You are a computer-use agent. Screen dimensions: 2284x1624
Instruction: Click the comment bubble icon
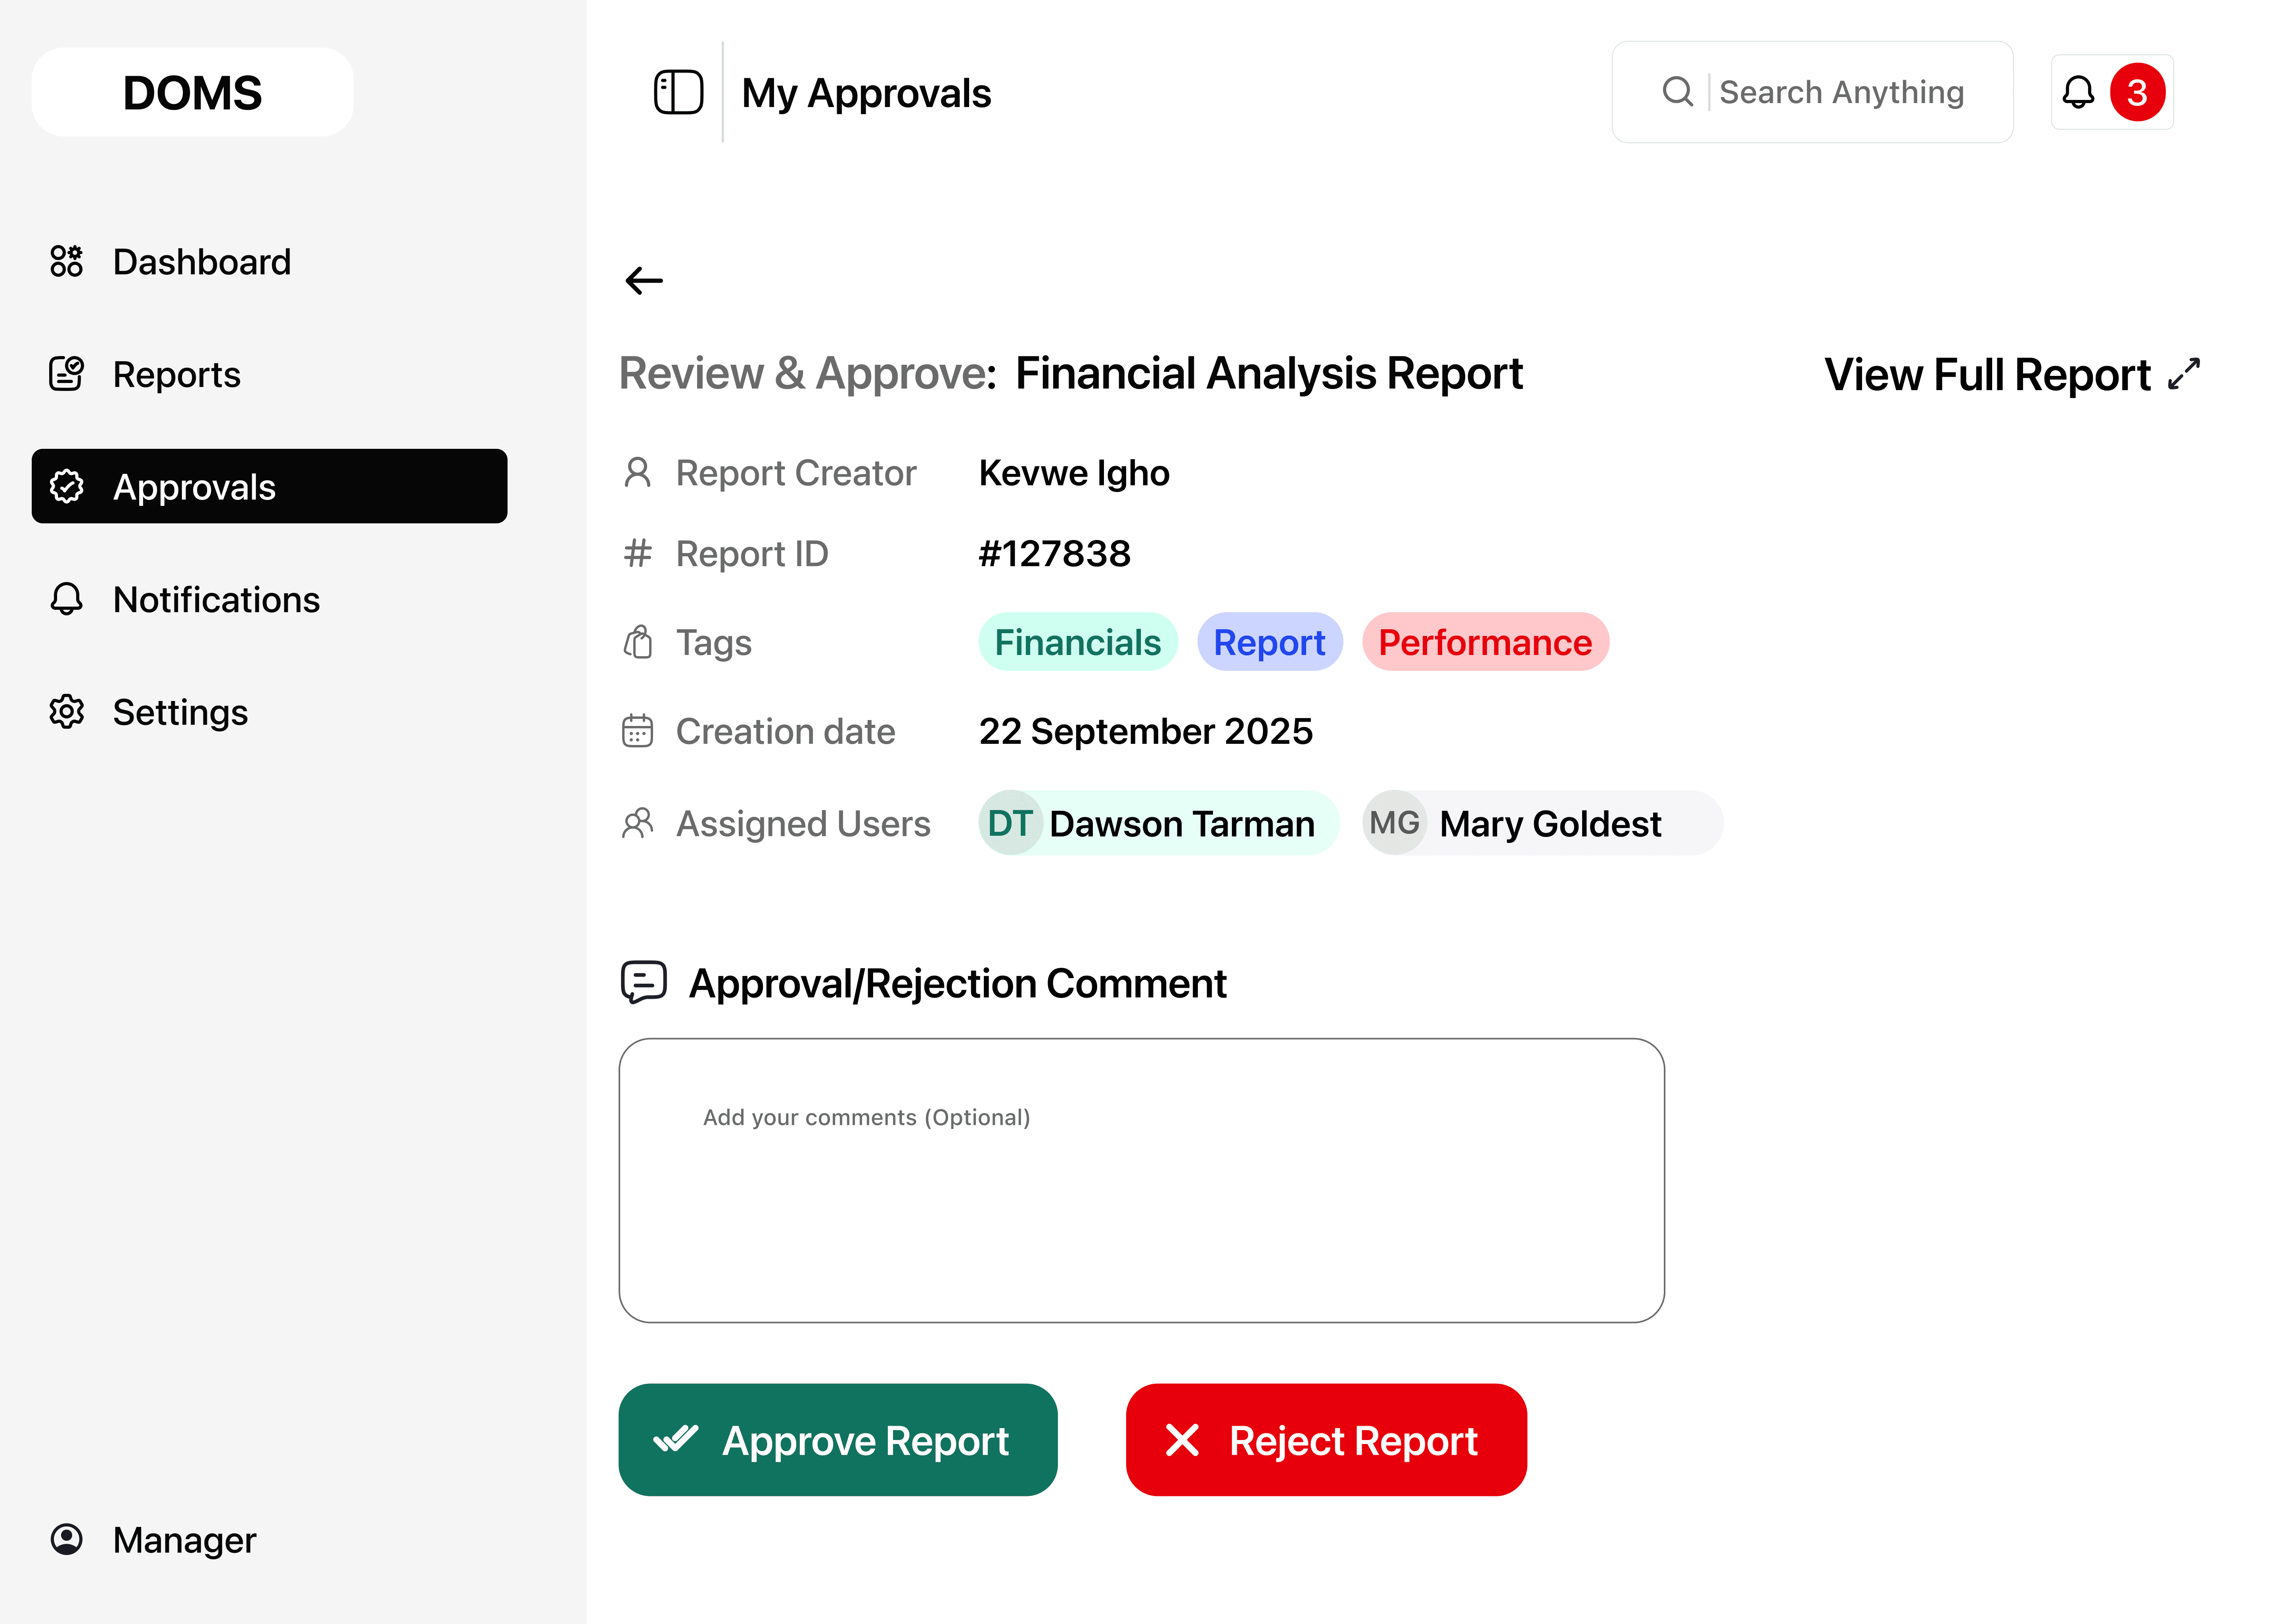click(x=643, y=983)
